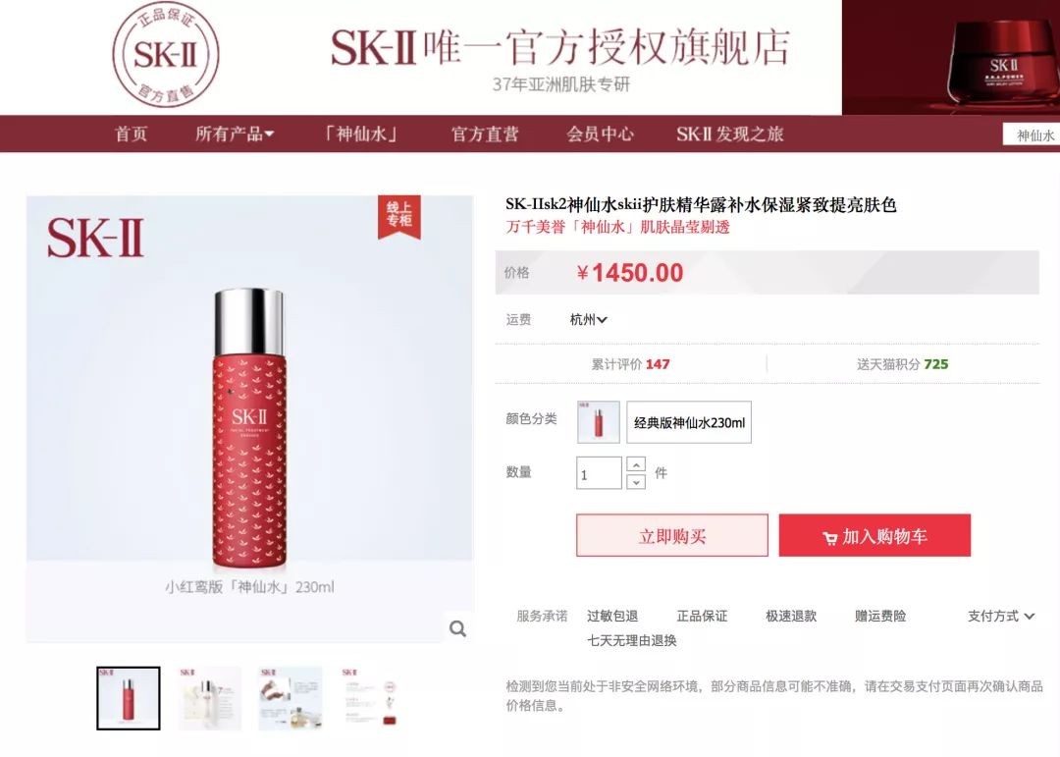1060x757 pixels.
Task: Open the 所有产品 dropdown menu
Action: click(x=235, y=134)
